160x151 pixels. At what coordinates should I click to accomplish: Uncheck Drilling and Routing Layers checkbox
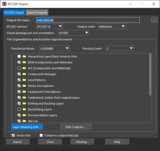pyautogui.click(x=19, y=103)
